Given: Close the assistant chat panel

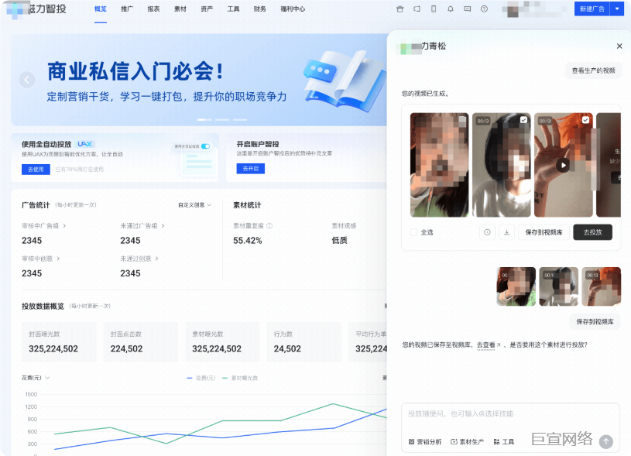Looking at the screenshot, I should [619, 46].
